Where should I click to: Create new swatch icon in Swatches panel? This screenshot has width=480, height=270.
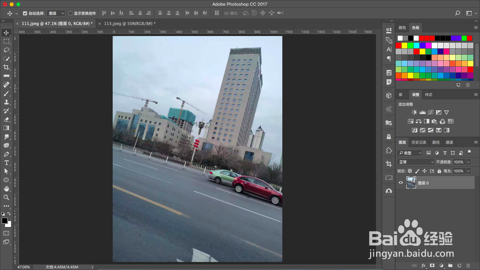pos(458,85)
